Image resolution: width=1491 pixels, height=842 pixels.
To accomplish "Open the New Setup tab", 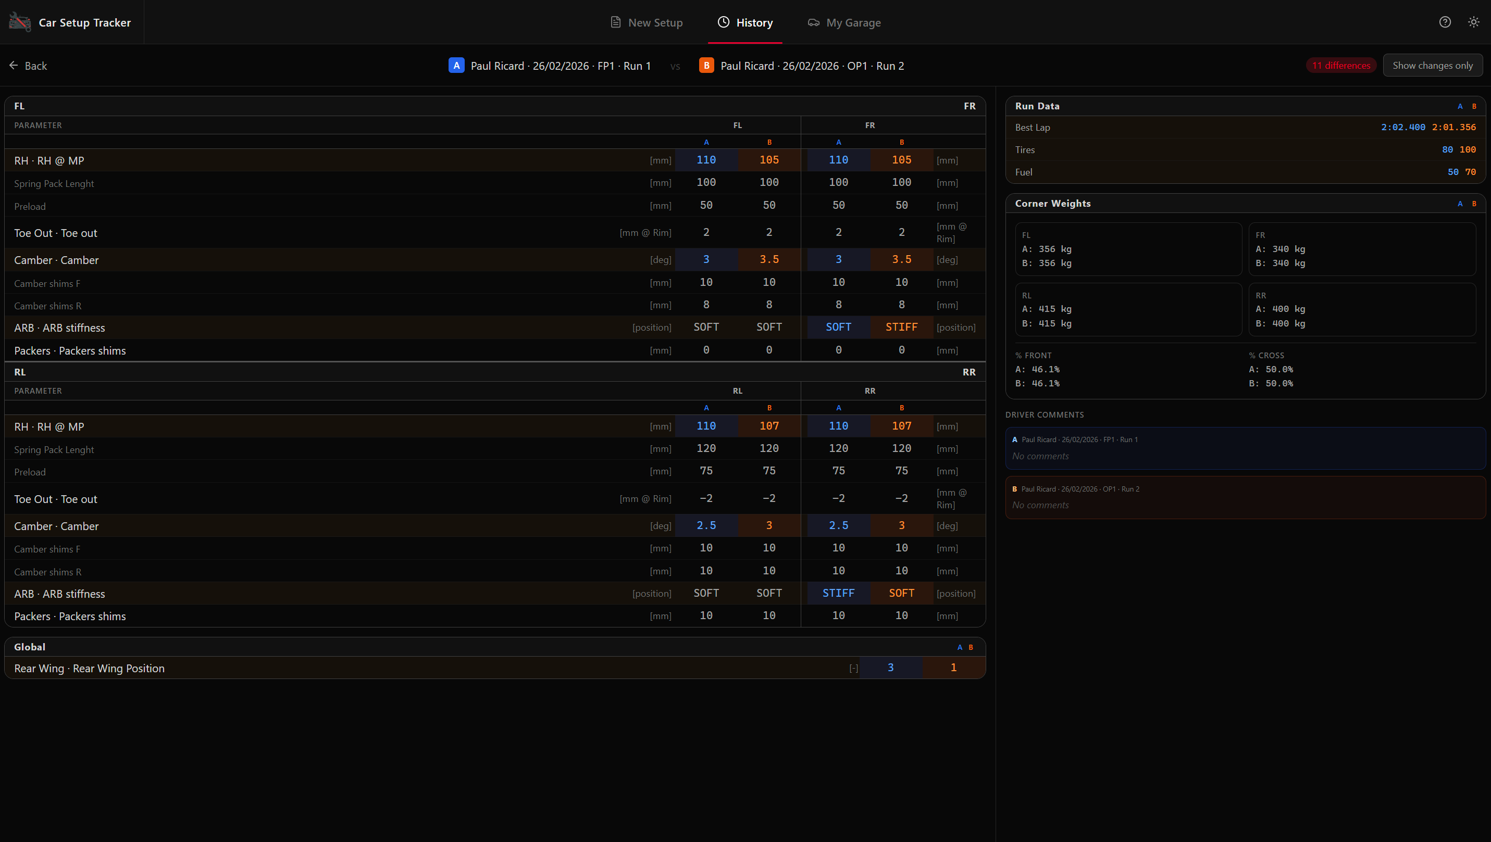I will 655,22.
